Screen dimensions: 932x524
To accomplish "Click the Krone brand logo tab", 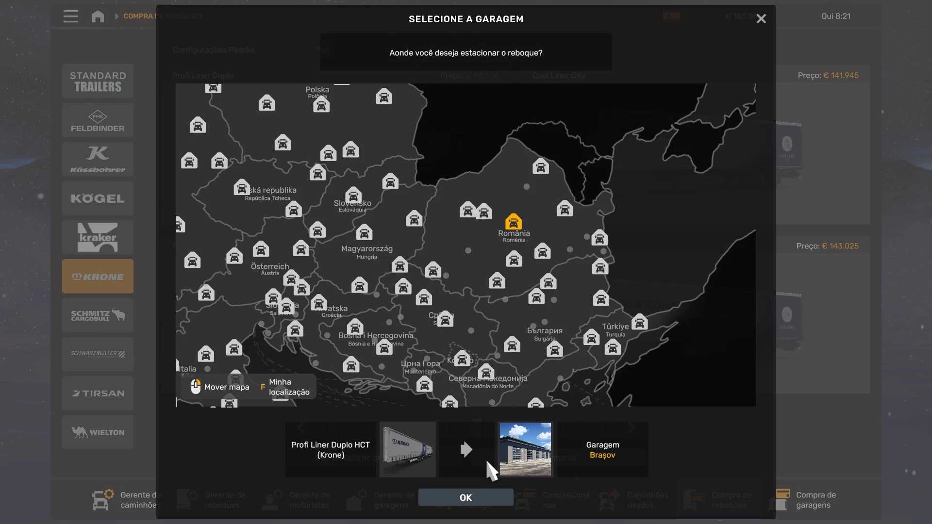I will click(98, 277).
